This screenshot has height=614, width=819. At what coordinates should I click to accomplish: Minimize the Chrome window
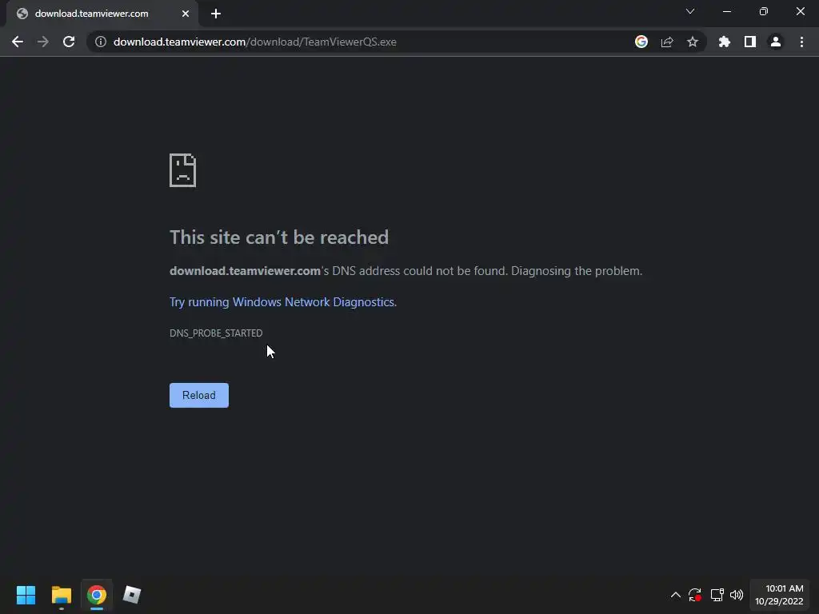(727, 11)
